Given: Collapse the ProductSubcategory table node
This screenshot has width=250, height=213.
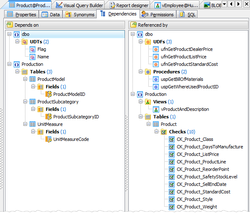Looking at the screenshot, I should (25, 102).
